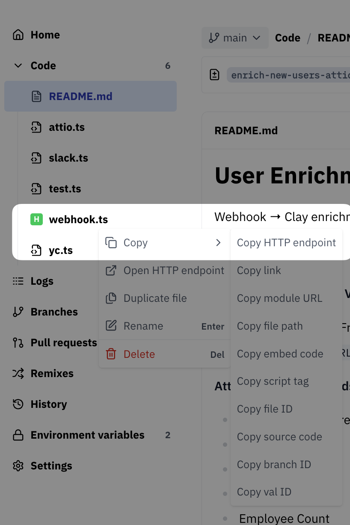350x525 pixels.
Task: Open slack.ts file
Action: [x=68, y=158]
